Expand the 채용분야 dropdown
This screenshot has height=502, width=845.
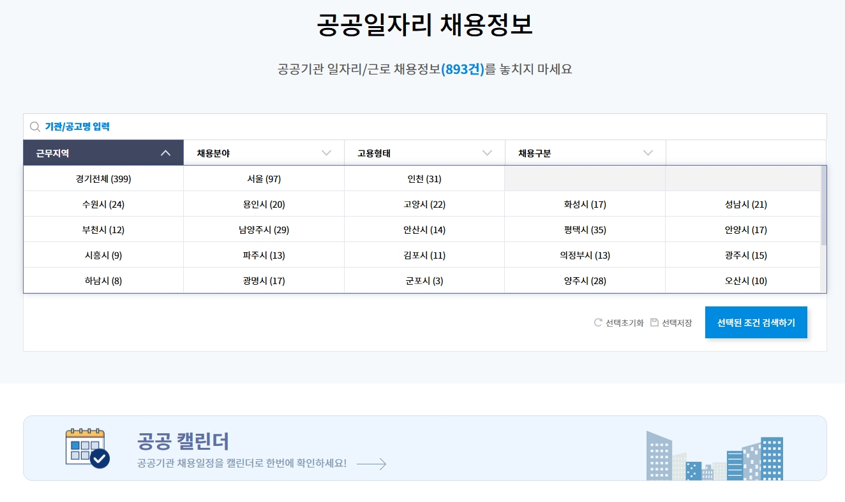point(326,152)
